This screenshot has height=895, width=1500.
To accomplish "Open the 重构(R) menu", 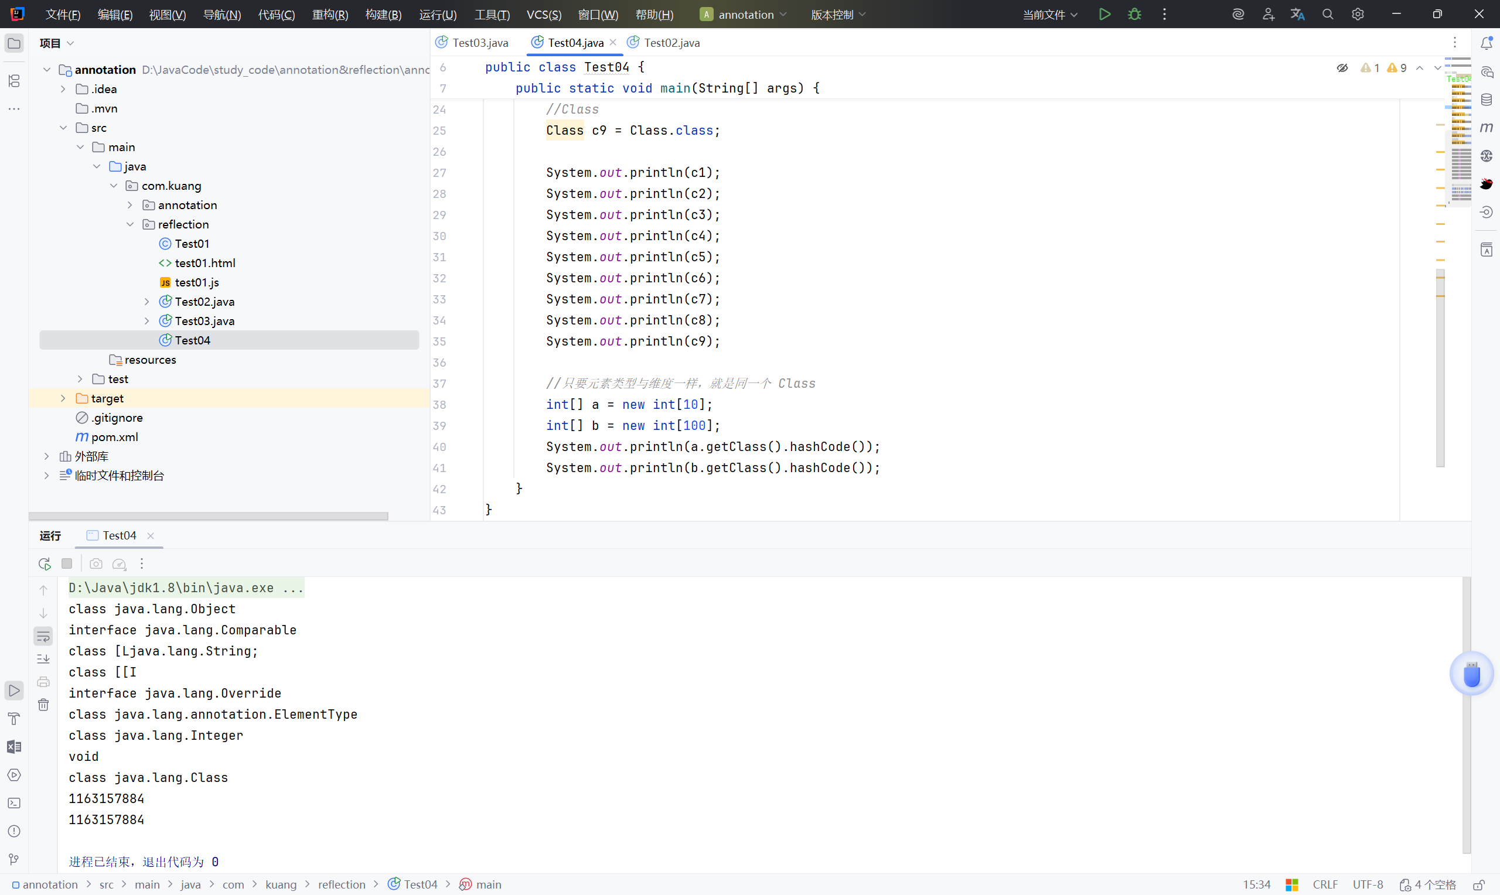I will [330, 15].
